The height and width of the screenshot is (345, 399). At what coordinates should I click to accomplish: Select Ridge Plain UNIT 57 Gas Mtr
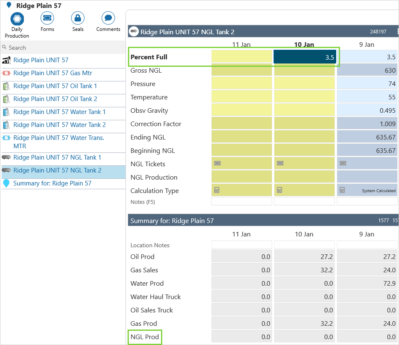coord(53,73)
